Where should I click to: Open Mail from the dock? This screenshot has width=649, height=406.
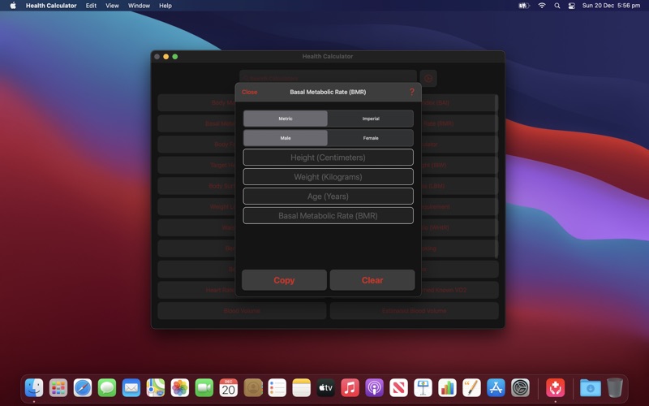tap(131, 388)
